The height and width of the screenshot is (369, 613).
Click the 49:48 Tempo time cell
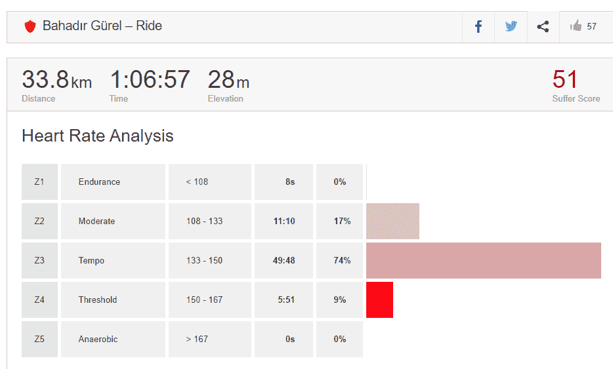pos(284,261)
